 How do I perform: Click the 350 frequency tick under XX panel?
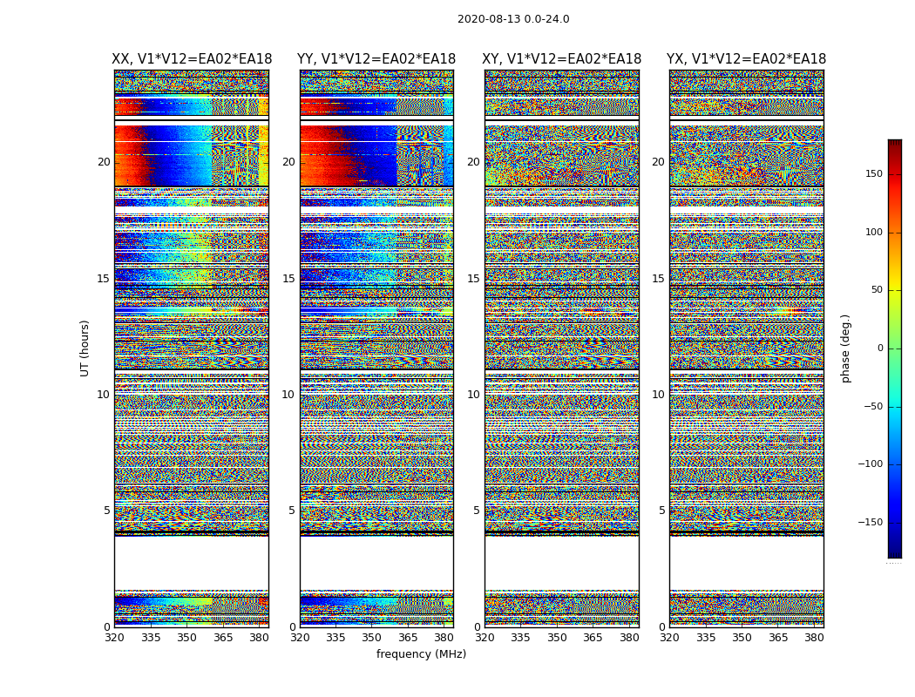pos(186,638)
